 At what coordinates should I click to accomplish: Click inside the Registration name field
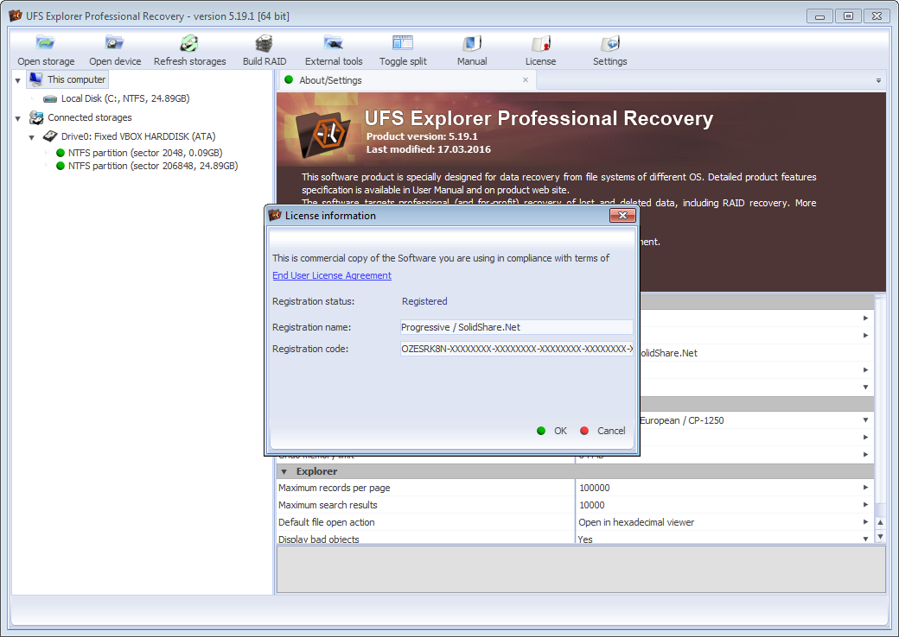516,327
